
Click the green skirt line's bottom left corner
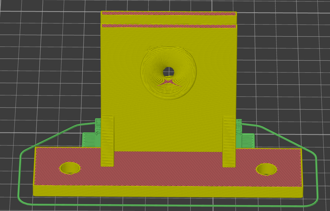point(23,201)
